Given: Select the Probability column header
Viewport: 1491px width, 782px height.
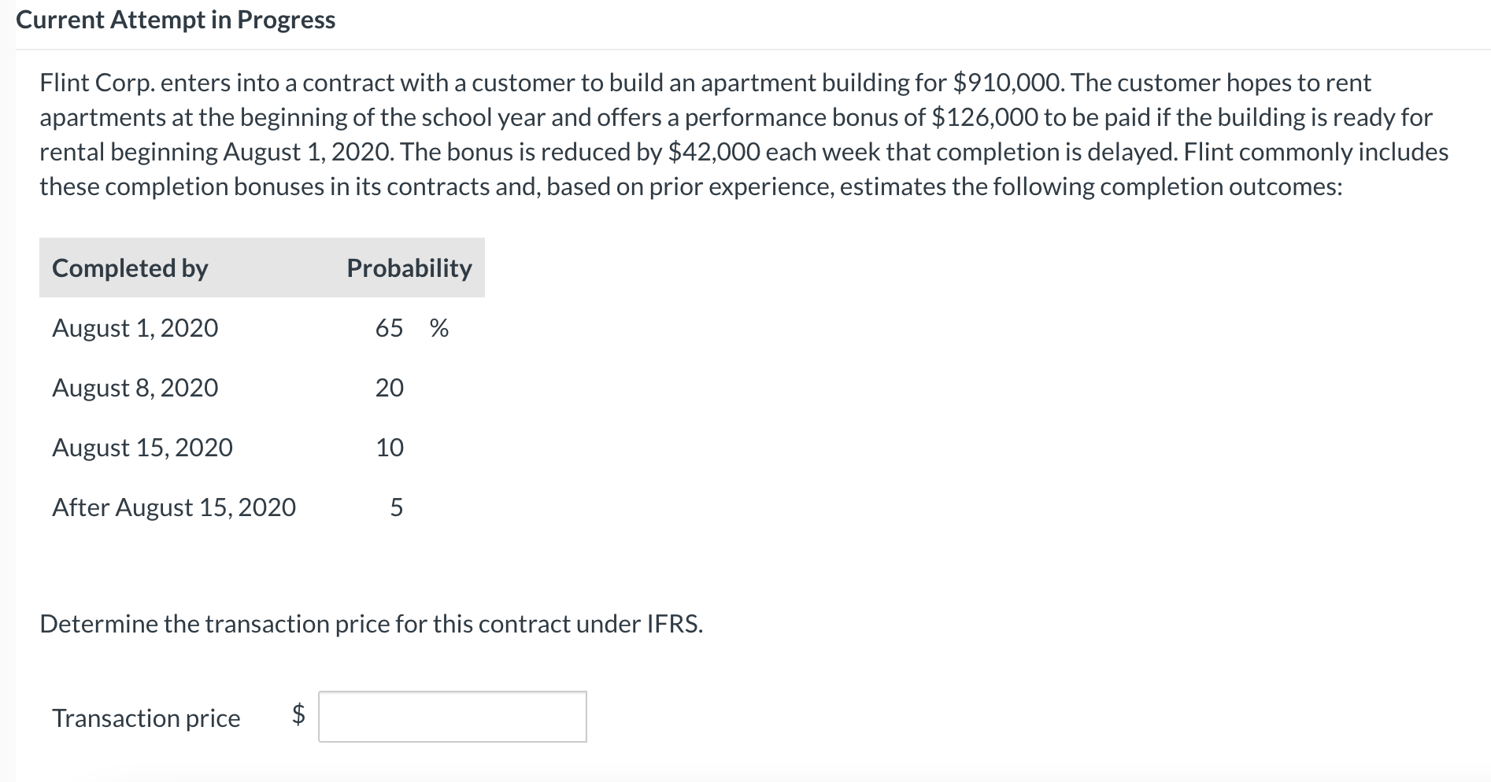Looking at the screenshot, I should coord(409,267).
